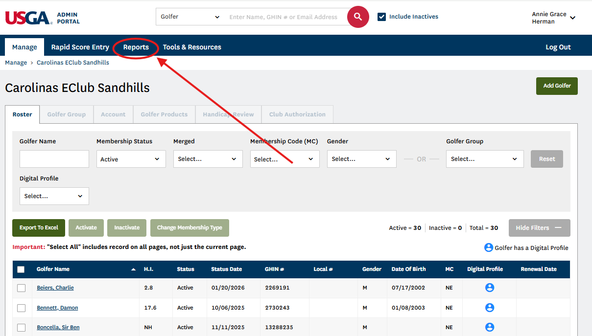This screenshot has width=592, height=336.
Task: Click the USGA logo
Action: [x=28, y=18]
